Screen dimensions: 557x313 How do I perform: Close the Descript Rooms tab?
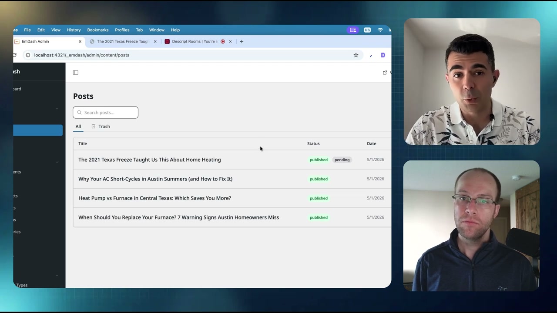230,42
